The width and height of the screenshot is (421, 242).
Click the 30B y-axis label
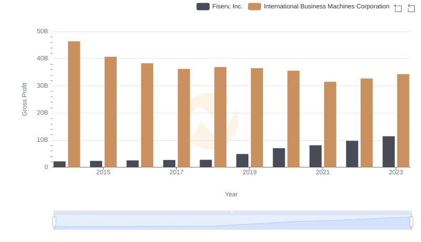point(43,86)
